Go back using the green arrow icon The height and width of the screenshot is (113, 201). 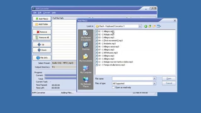click(x=146, y=26)
